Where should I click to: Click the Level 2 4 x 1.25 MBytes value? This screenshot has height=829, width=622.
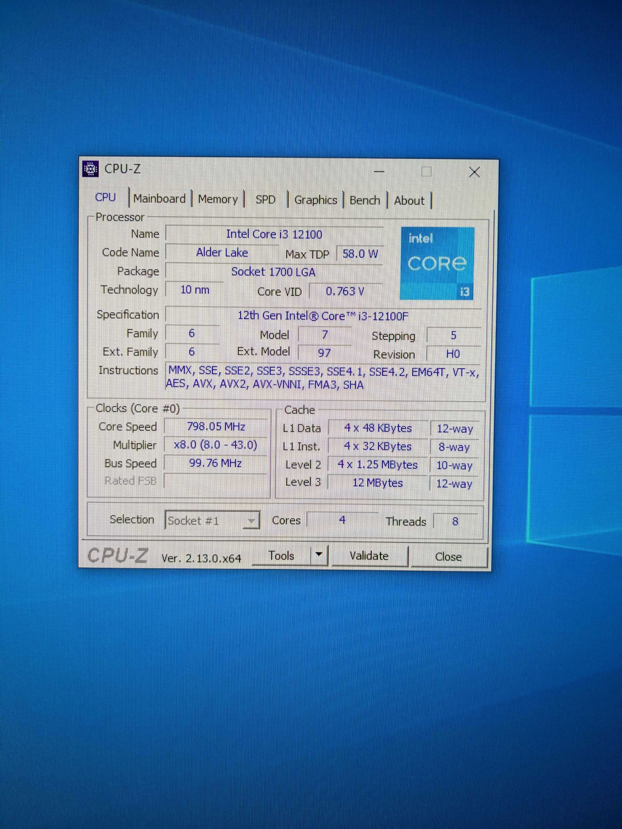point(378,465)
